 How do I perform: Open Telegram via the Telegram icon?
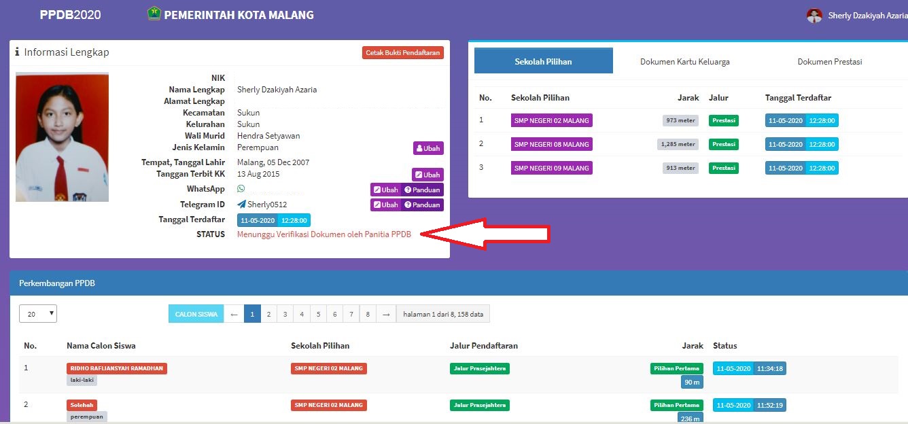[241, 204]
